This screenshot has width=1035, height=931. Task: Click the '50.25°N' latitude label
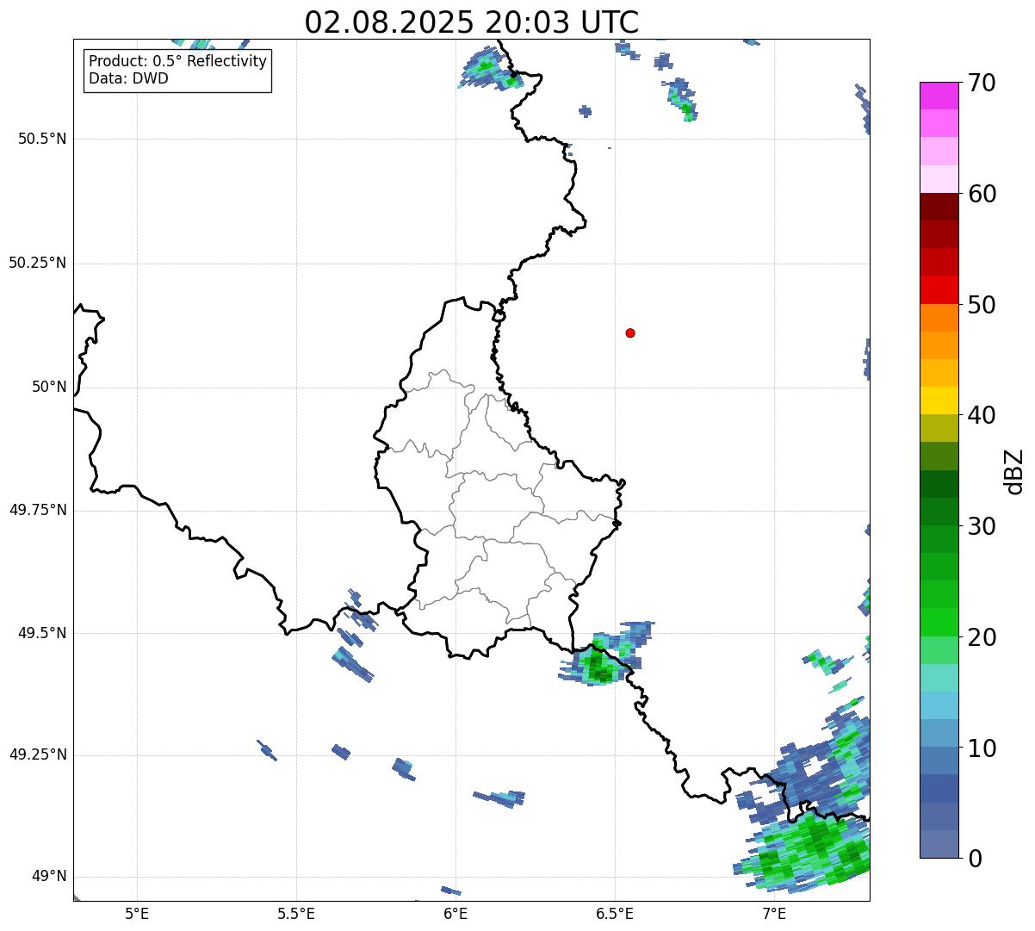point(37,263)
